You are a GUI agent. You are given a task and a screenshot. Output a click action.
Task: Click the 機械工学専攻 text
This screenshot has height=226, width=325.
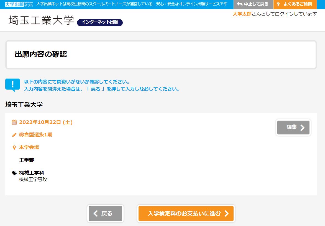click(33, 180)
